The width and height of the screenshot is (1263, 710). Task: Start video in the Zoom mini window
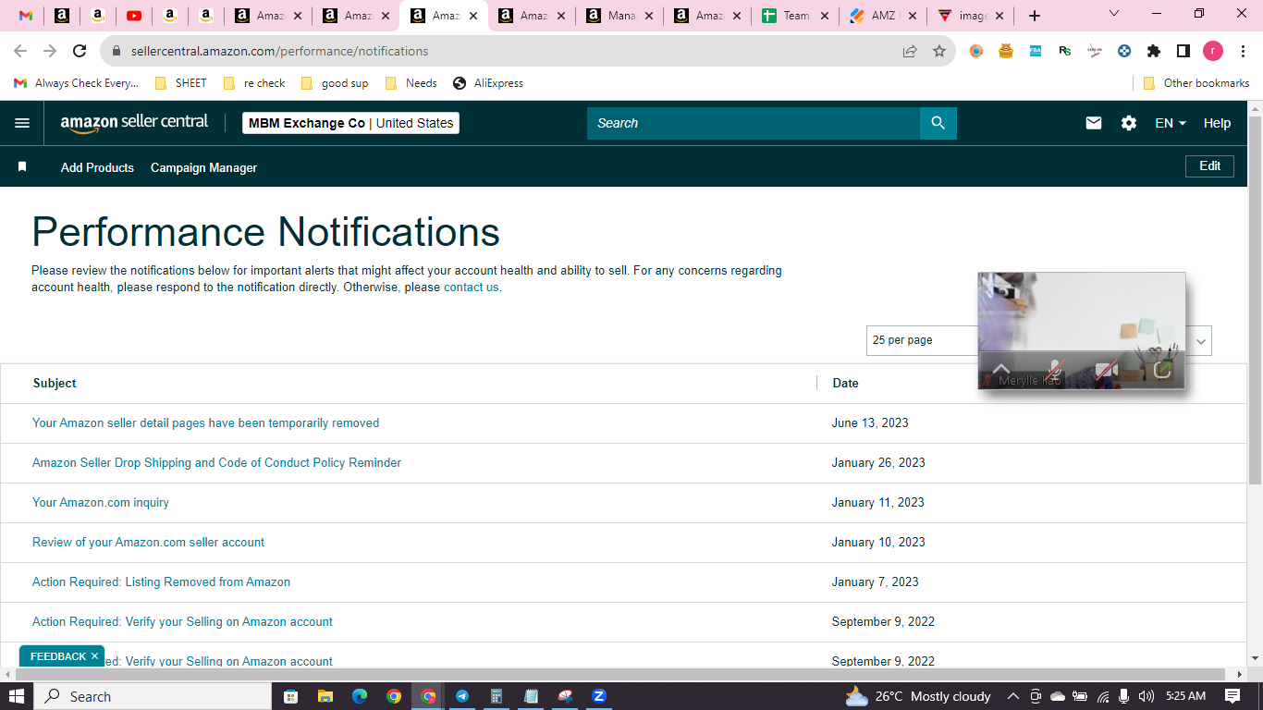(x=1107, y=370)
